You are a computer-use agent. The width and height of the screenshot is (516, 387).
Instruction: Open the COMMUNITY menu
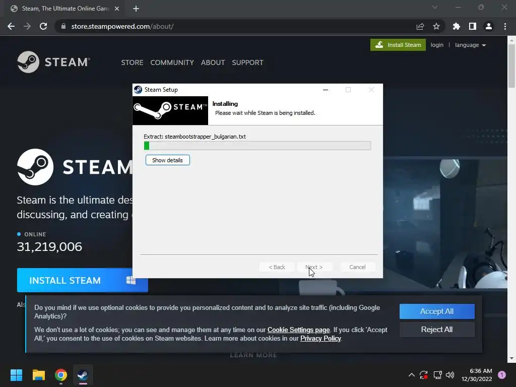172,62
